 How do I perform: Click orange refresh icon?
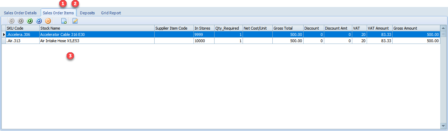coord(48,21)
